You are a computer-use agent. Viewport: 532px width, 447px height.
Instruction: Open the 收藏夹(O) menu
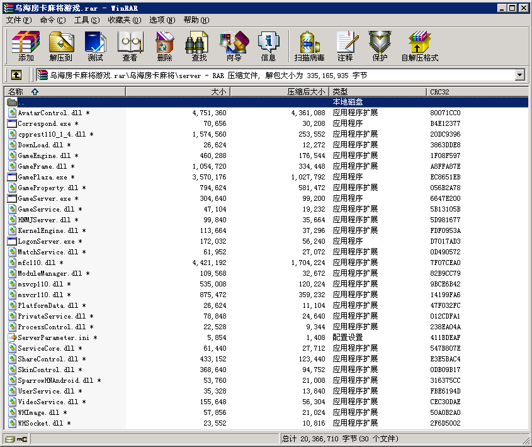tap(124, 20)
